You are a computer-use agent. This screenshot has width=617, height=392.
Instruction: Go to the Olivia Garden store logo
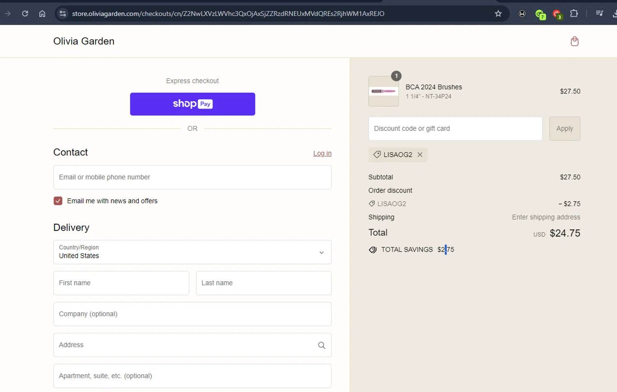84,41
